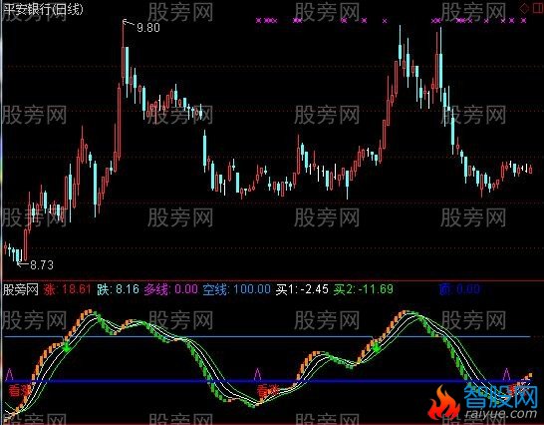The width and height of the screenshot is (544, 425).
Task: Click the tall candlestick at the 9.80 peak
Action: pyautogui.click(x=124, y=52)
